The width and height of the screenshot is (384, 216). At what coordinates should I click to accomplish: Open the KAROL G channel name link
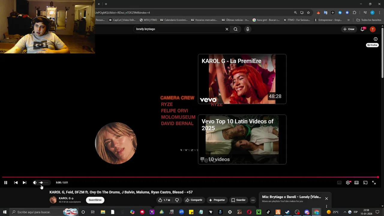pyautogui.click(x=65, y=198)
